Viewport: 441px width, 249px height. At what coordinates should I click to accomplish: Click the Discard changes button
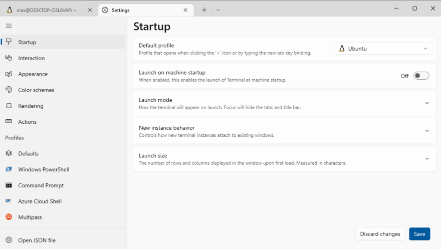click(x=380, y=234)
